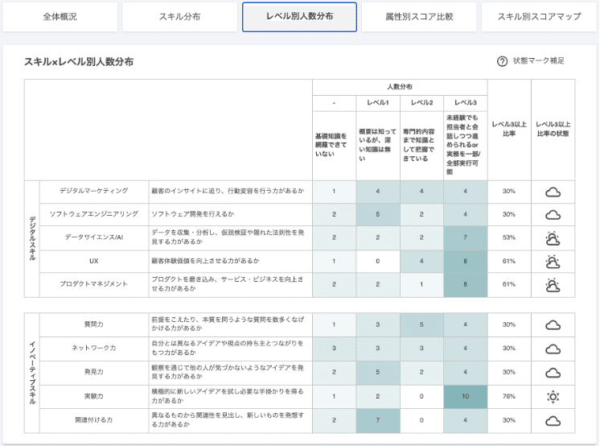
Task: Click the レベル3以上比率 column header
Action: coord(509,129)
